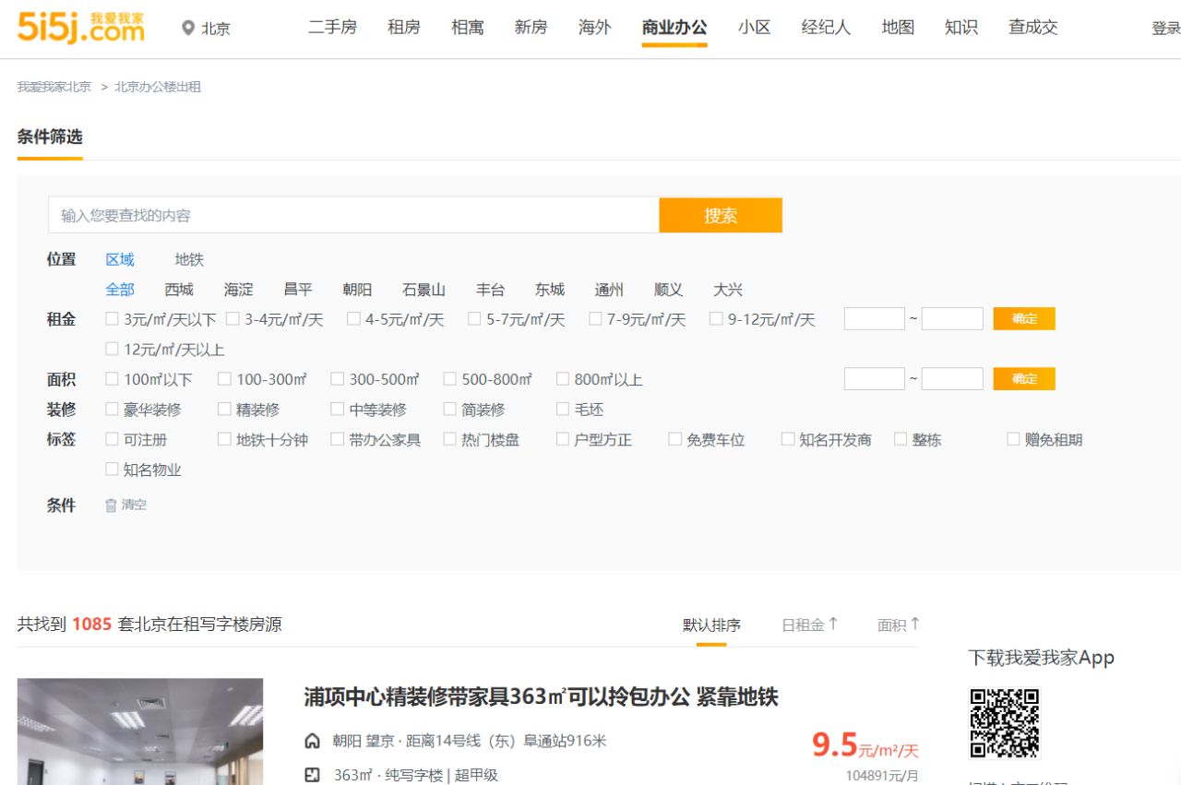The width and height of the screenshot is (1181, 785).
Task: Check the 7-9元/㎡/天 rent option
Action: (595, 318)
